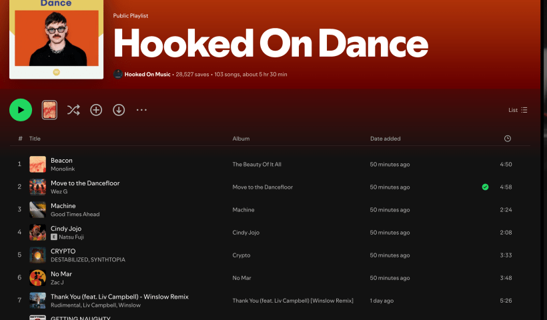Viewport: 547px width, 320px height.
Task: Click the Beacon track cover art
Action: pos(38,164)
